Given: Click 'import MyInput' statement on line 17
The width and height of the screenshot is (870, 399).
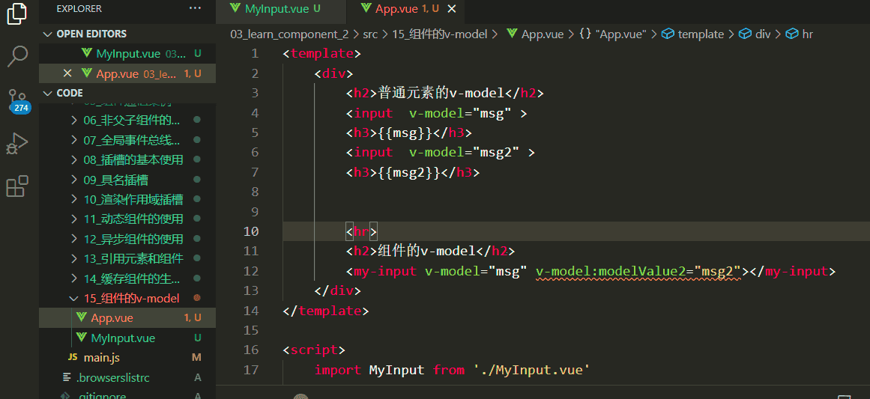Looking at the screenshot, I should coord(369,370).
